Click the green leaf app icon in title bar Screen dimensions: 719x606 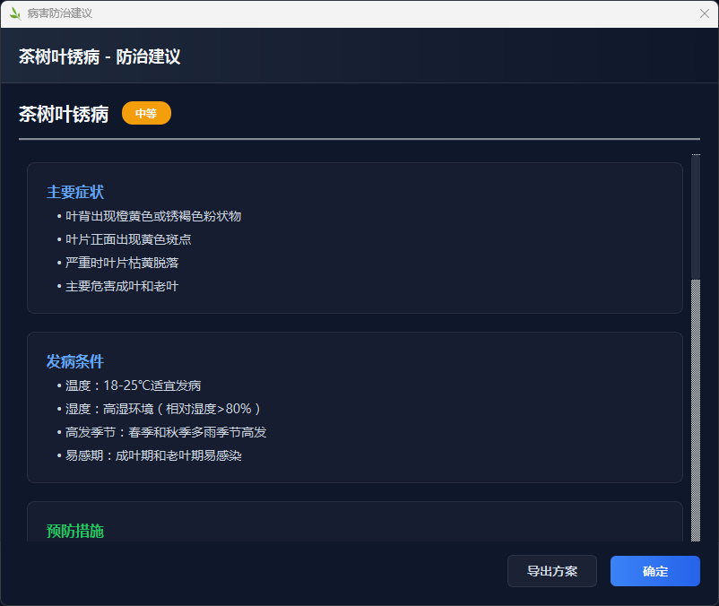pyautogui.click(x=14, y=13)
